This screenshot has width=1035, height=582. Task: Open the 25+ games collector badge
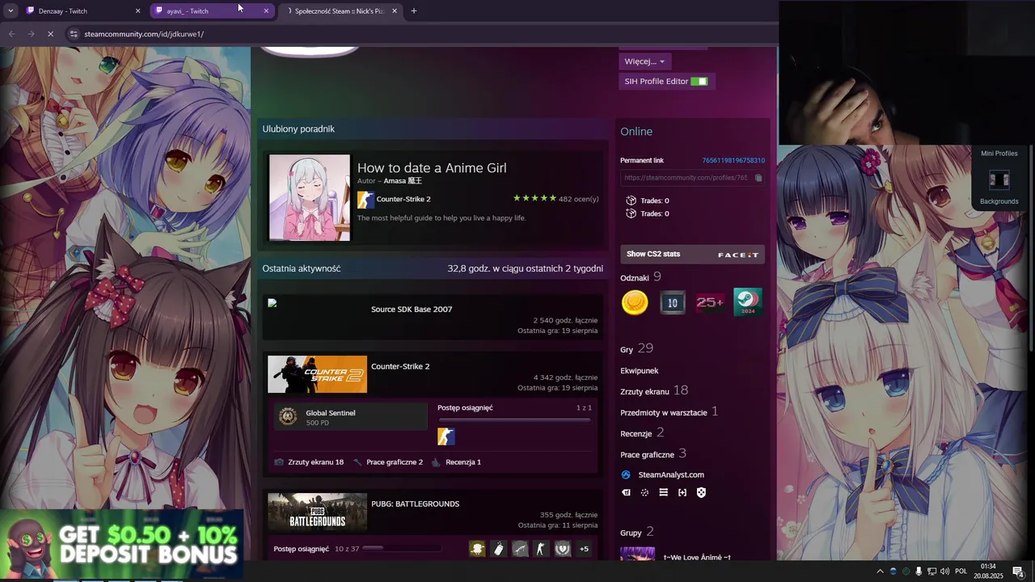[x=710, y=302]
